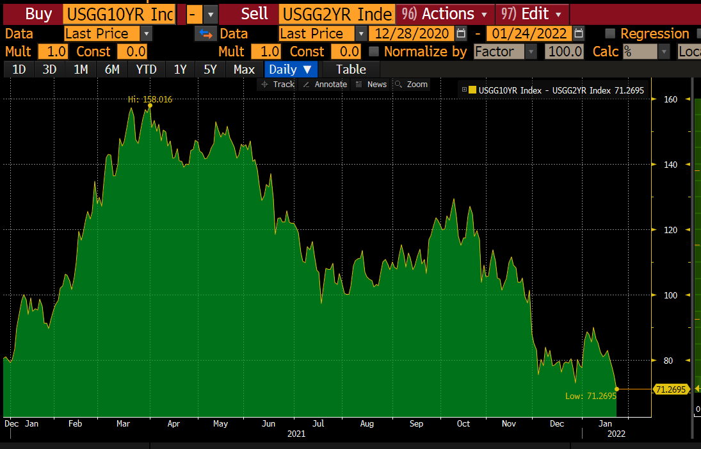This screenshot has height=449, width=701.
Task: Switch to the 1D range tab
Action: coord(19,69)
